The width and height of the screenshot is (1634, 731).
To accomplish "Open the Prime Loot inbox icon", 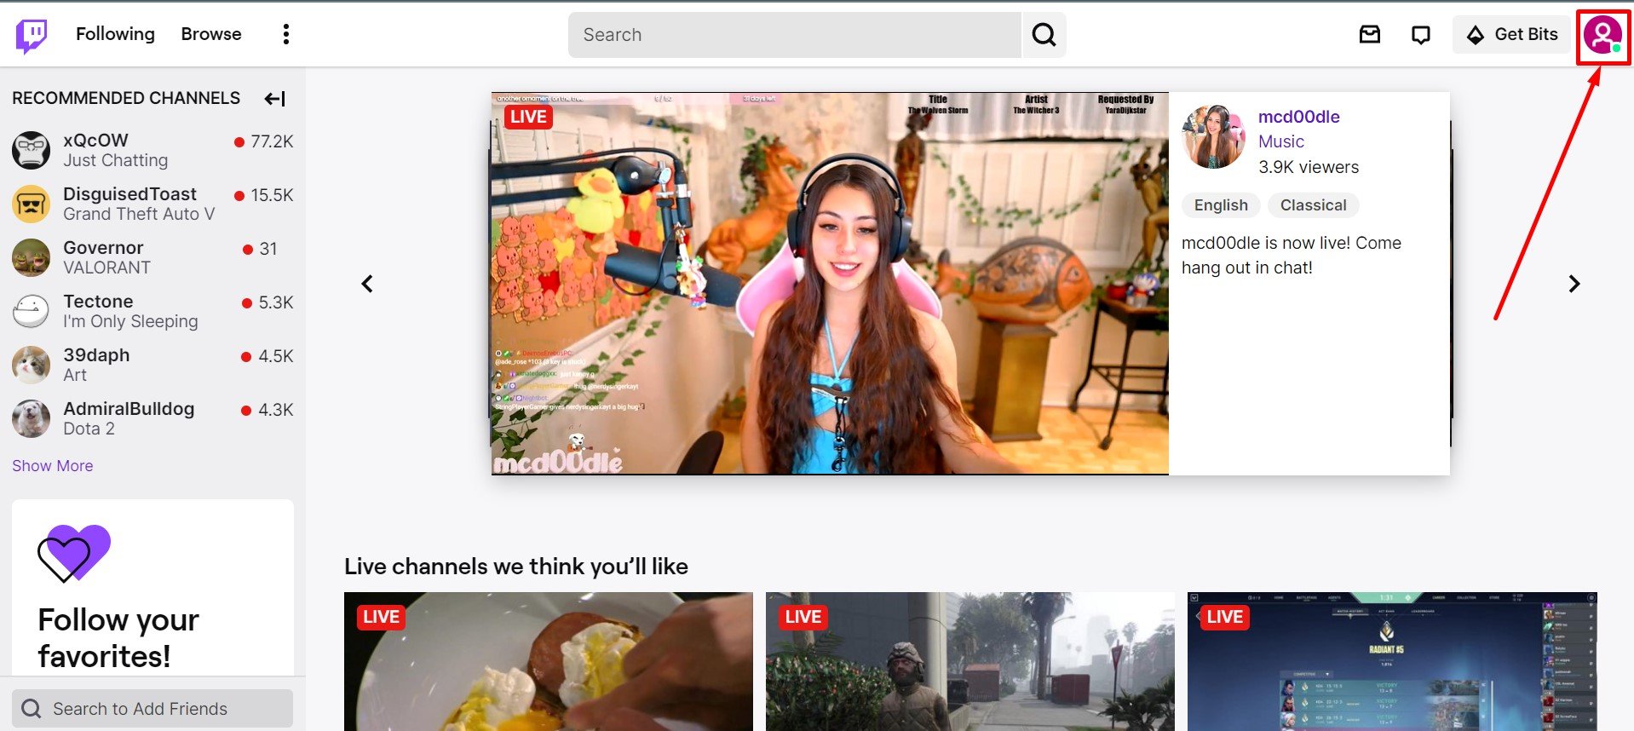I will pyautogui.click(x=1369, y=34).
